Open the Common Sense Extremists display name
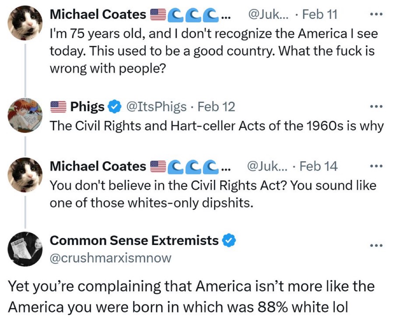The width and height of the screenshot is (394, 322). [134, 240]
